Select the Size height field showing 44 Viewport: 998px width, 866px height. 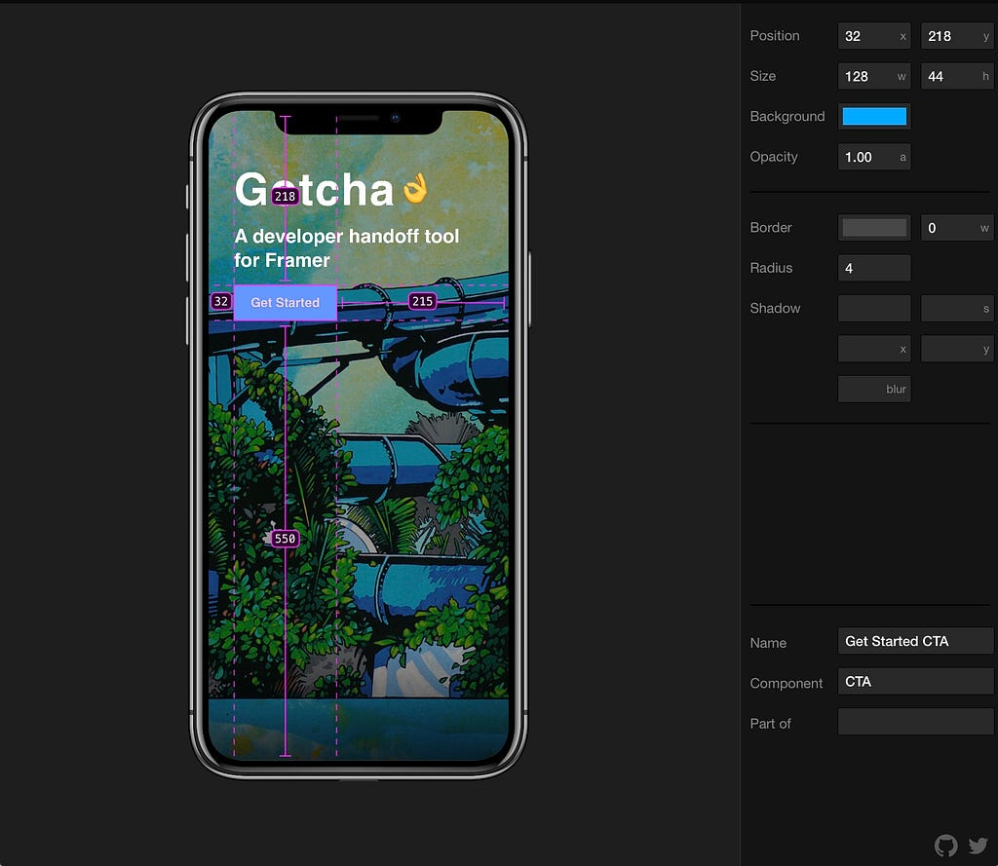[x=958, y=76]
